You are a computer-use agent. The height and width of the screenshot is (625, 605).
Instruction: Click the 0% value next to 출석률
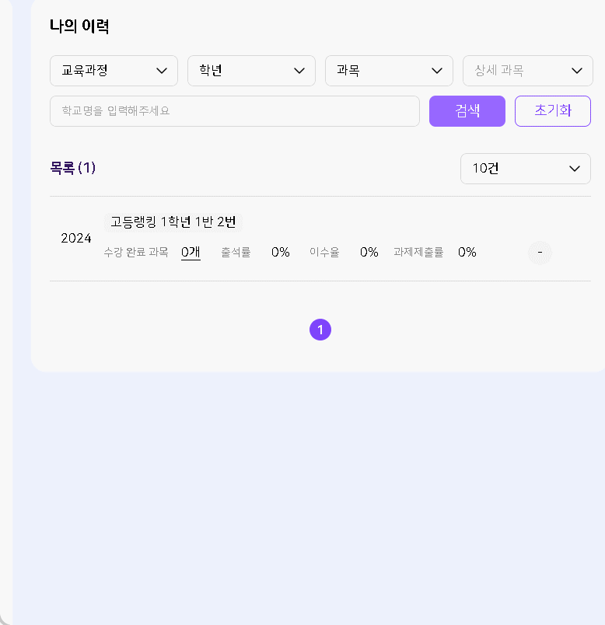click(280, 253)
